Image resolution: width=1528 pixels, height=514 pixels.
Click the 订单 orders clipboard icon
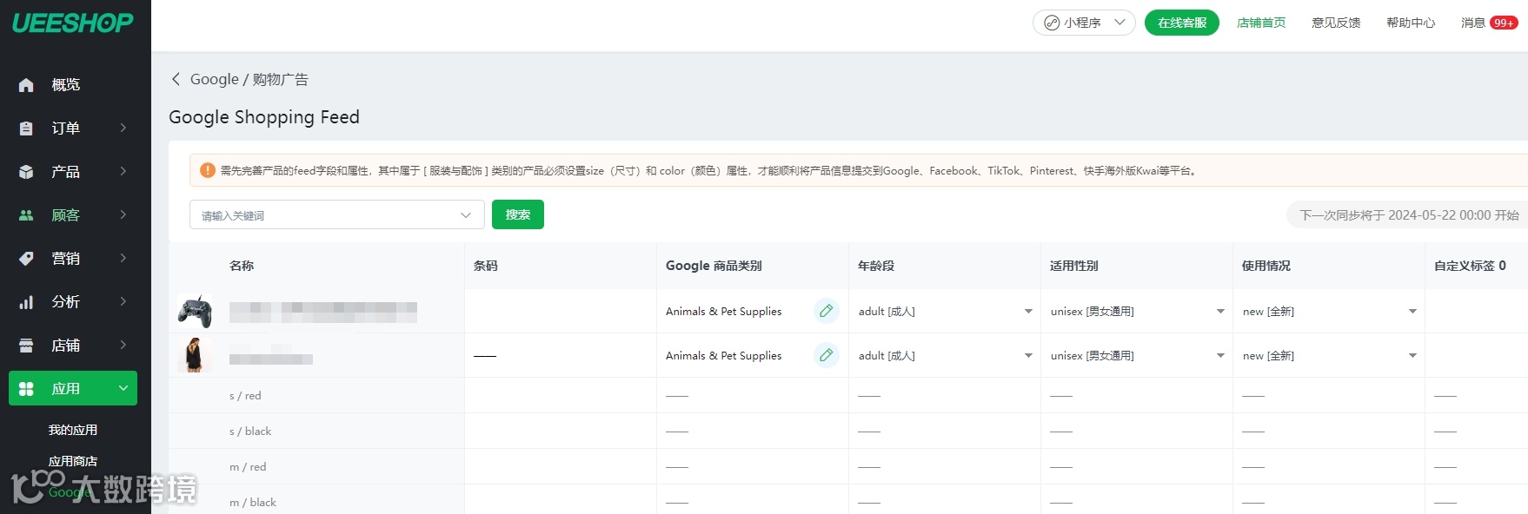pyautogui.click(x=26, y=128)
